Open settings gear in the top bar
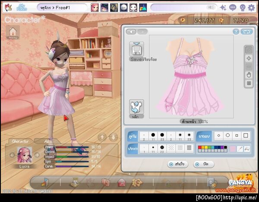259x202 pixels. point(251,8)
